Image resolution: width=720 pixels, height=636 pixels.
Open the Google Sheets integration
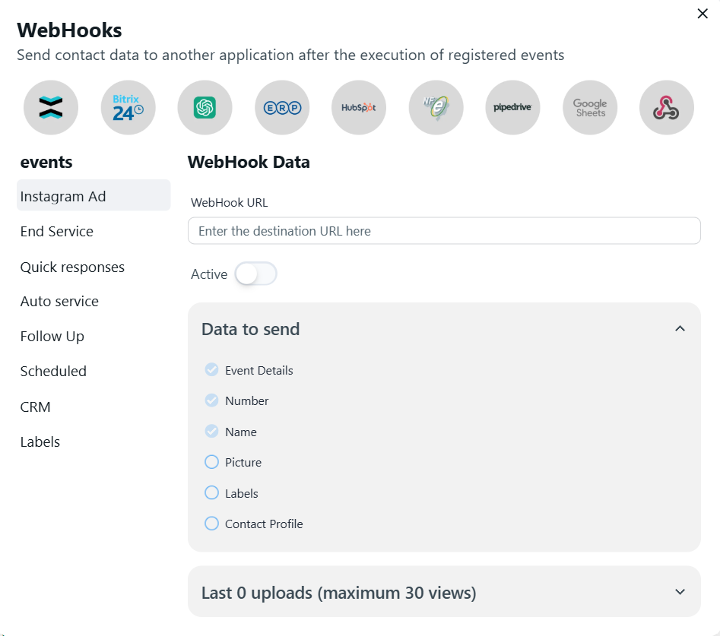click(x=590, y=108)
